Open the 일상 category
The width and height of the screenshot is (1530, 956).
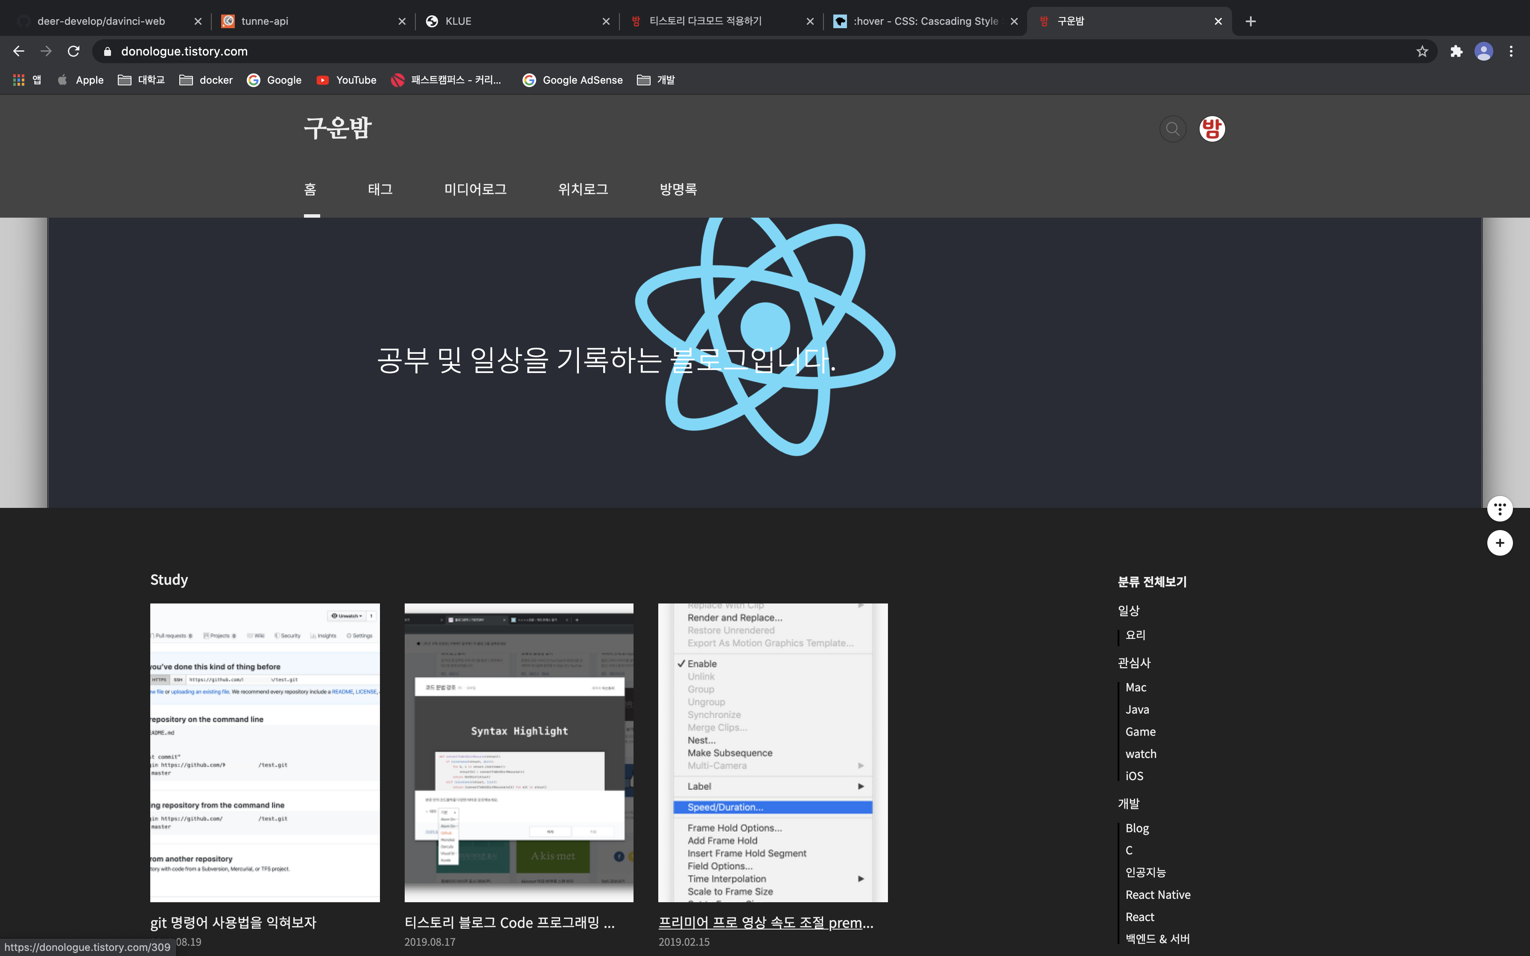coord(1129,610)
